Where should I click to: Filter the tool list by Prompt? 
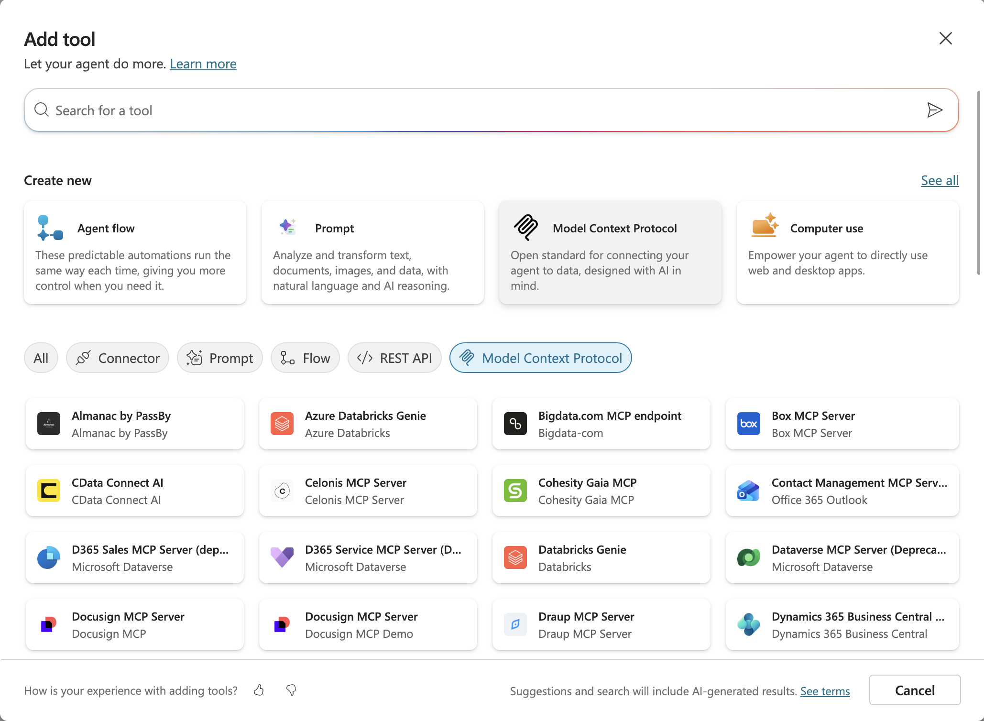click(x=220, y=358)
